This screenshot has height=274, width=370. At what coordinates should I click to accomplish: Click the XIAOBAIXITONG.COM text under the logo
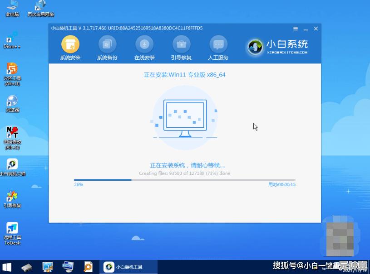(287, 53)
